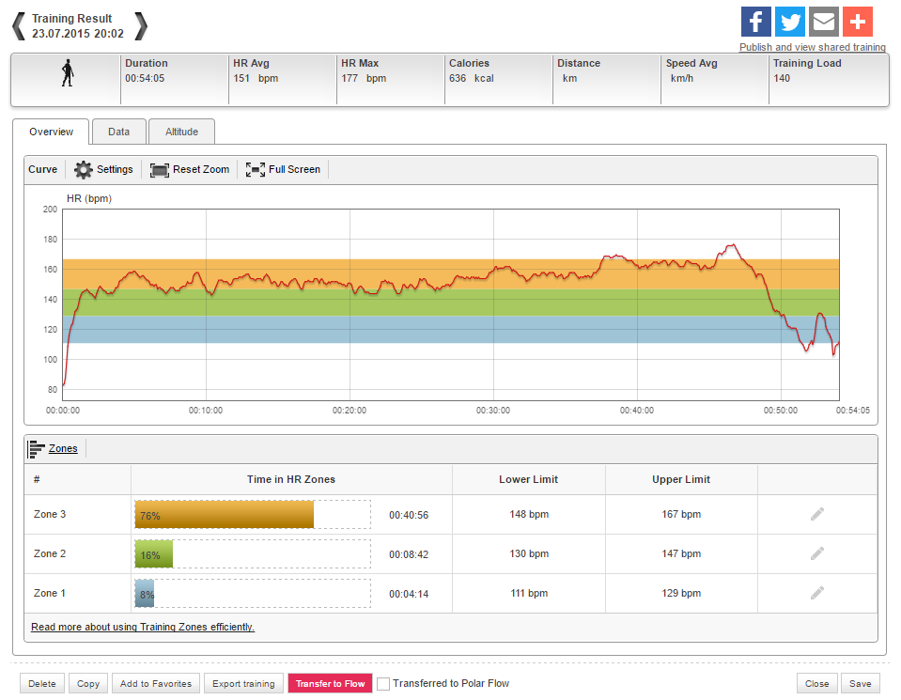This screenshot has height=700, width=901.
Task: Click Zone 3 time 00:40:56
Action: coord(409,515)
